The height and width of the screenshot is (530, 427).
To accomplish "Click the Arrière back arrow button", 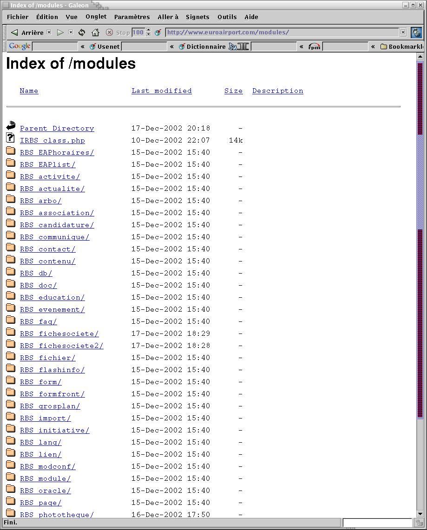I will pyautogui.click(x=15, y=33).
